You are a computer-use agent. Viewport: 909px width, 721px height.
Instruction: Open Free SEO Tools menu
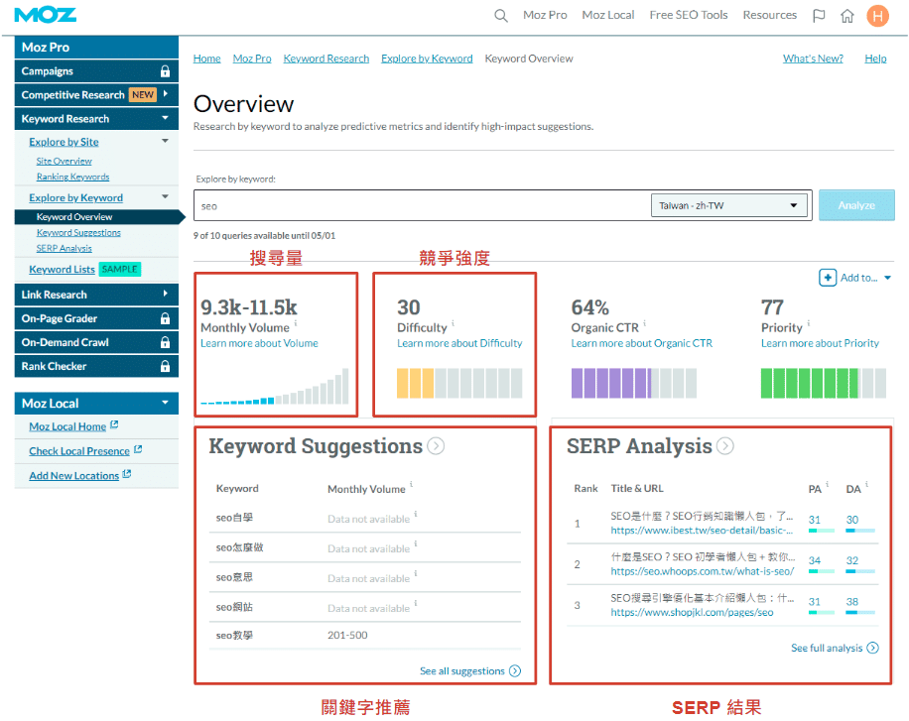pos(688,16)
